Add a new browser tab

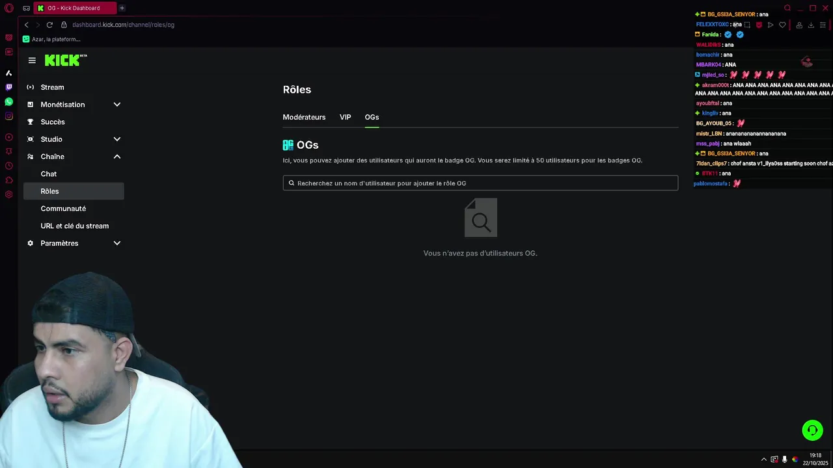(x=122, y=8)
